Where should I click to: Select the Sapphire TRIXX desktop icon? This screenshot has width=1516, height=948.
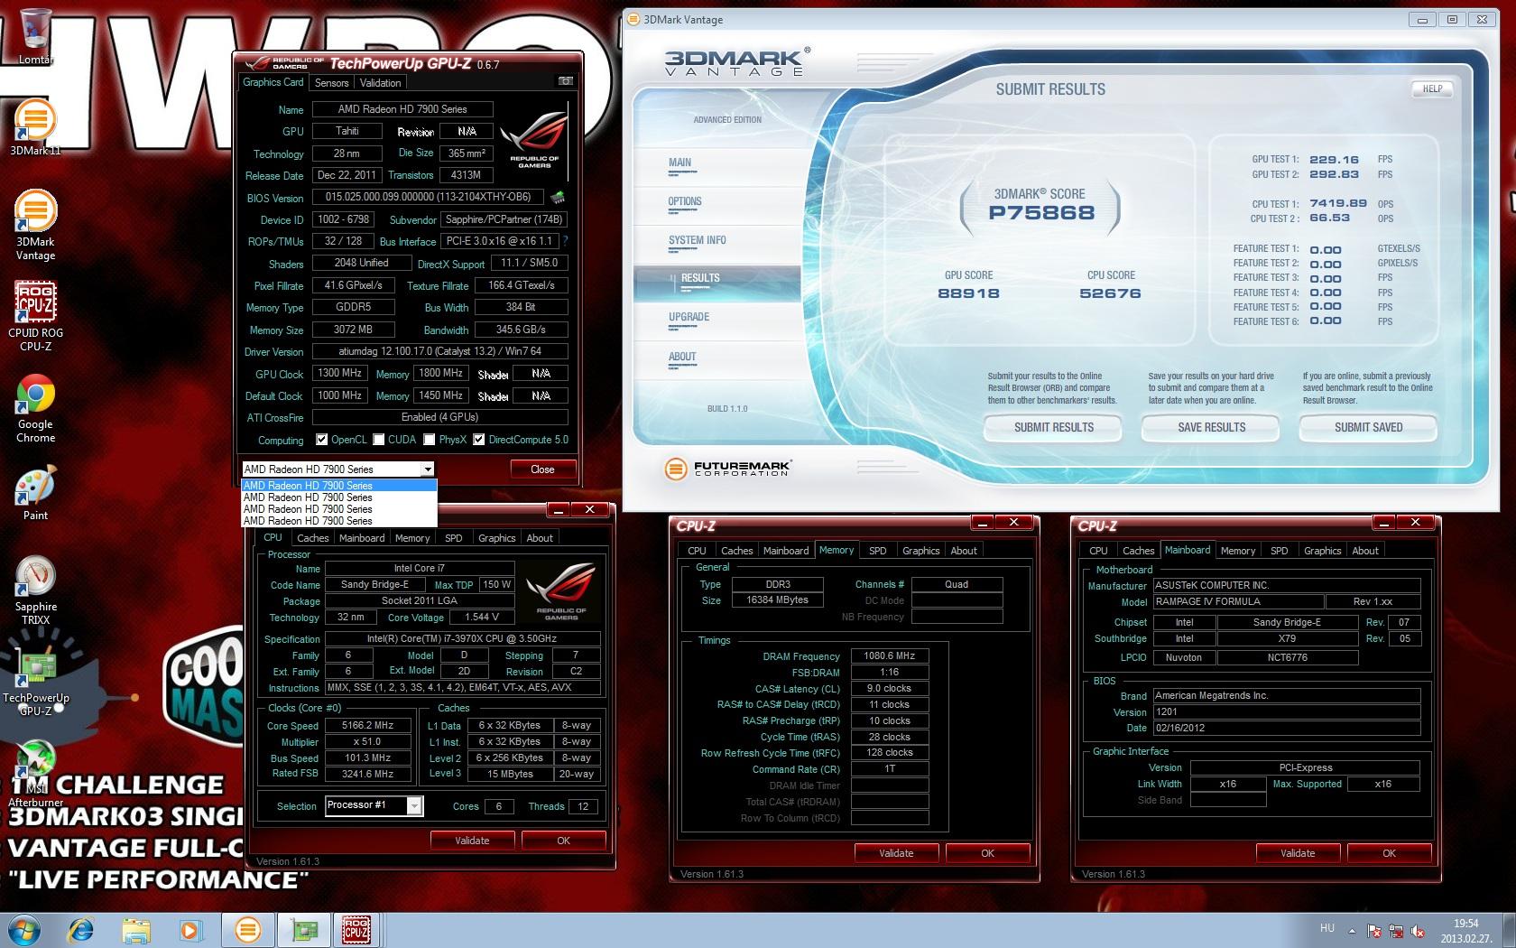[35, 590]
